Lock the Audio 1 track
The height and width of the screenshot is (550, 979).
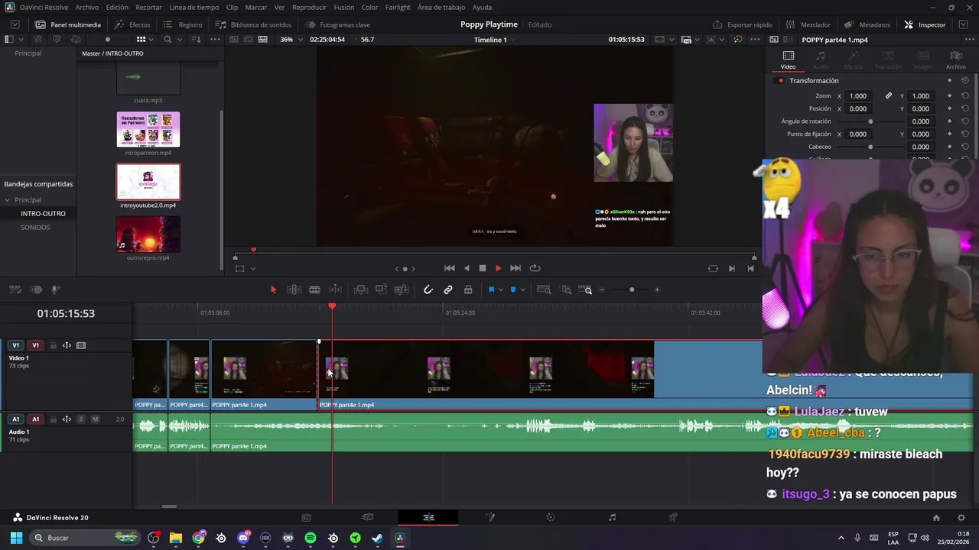(54, 419)
